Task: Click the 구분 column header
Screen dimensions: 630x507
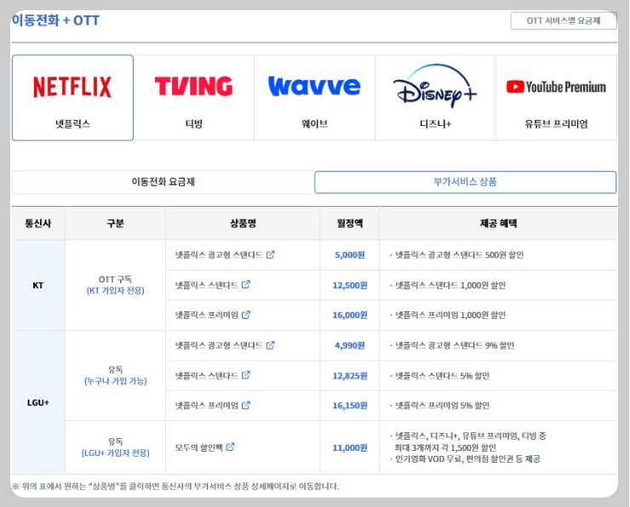Action: [115, 223]
